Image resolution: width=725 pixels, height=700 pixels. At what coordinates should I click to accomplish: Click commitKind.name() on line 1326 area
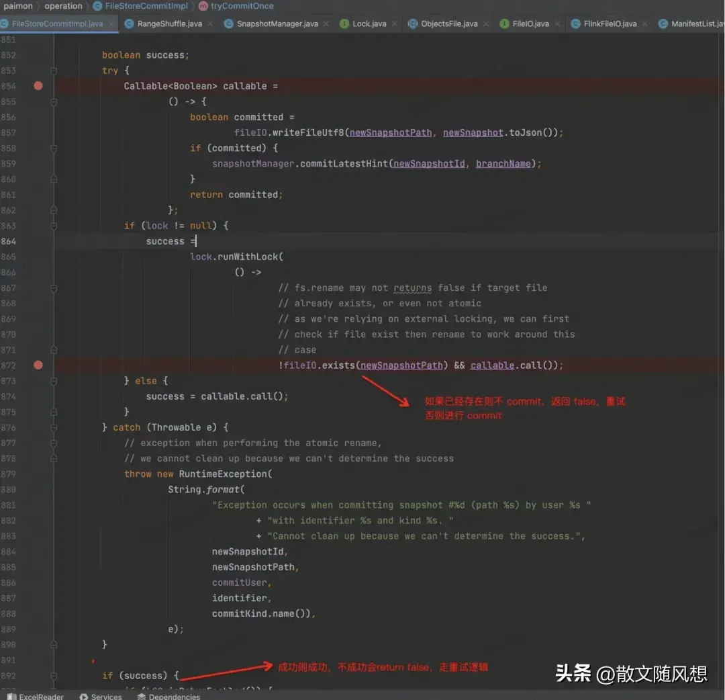[260, 614]
